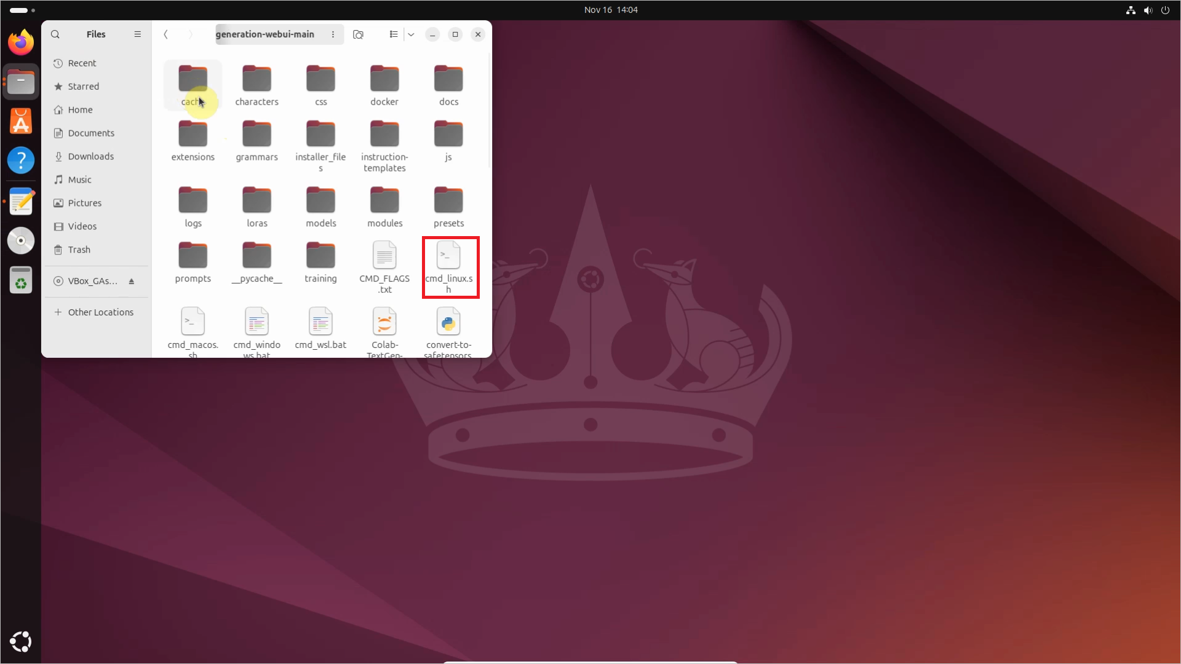Open Pictures in the sidebar
Screen dimensions: 1181x664
click(97, 204)
